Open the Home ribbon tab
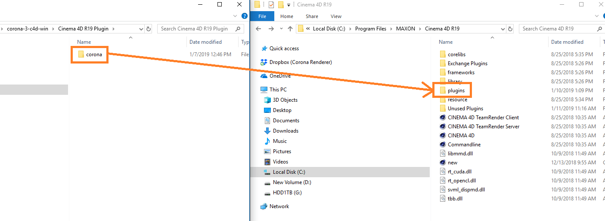605x221 pixels. tap(287, 16)
